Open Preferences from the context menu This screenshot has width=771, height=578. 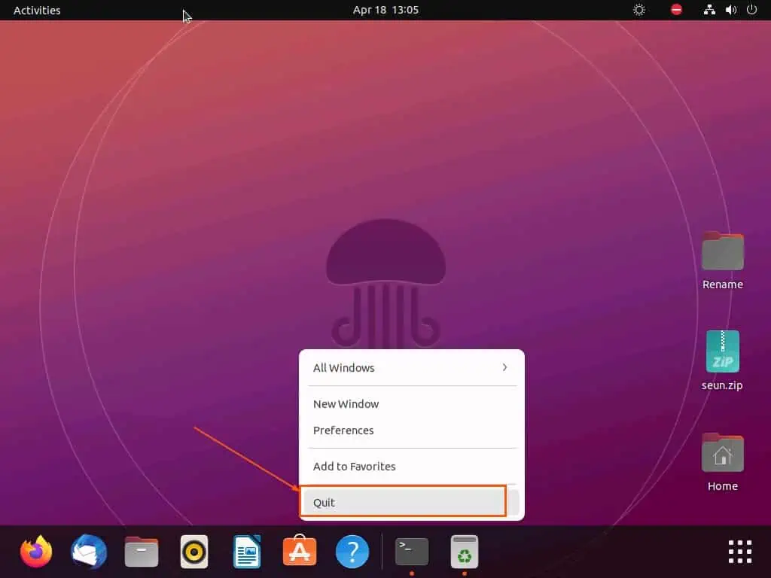pyautogui.click(x=412, y=430)
